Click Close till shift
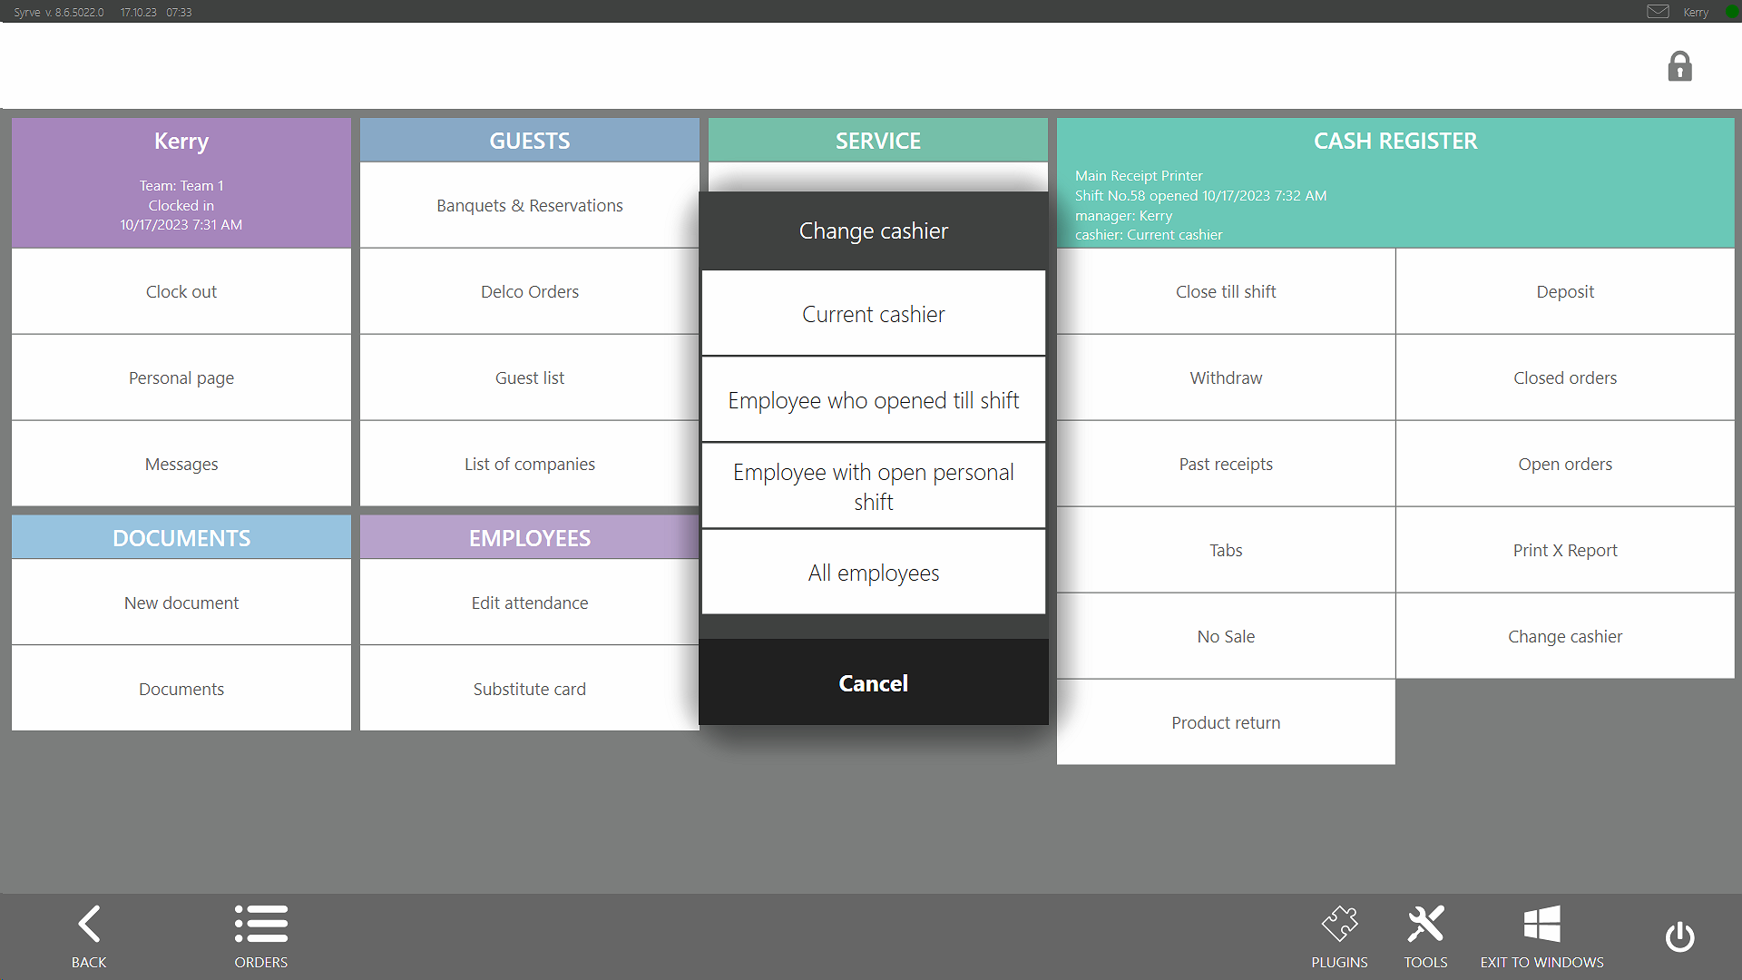1742x980 pixels. 1226,291
